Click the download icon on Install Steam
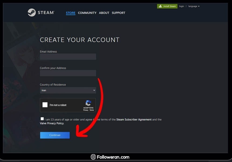Image resolution: width=232 pixels, height=162 pixels. click(x=160, y=6)
